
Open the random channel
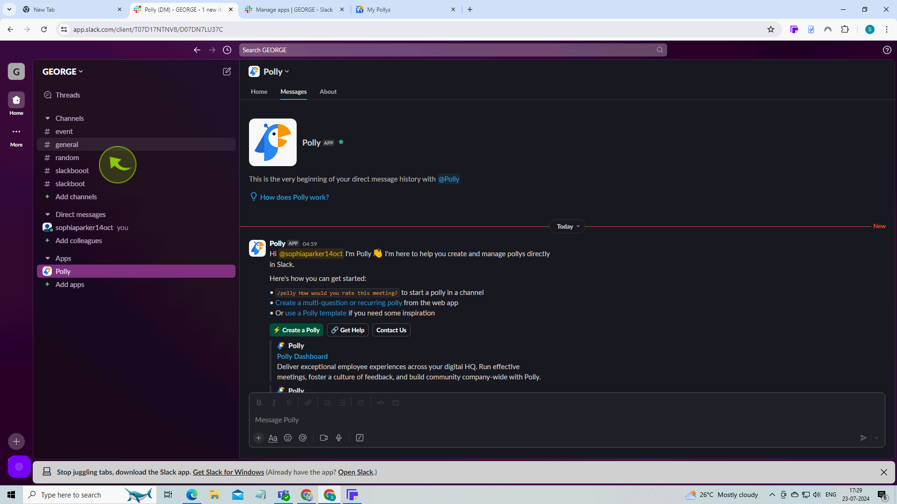136,157
